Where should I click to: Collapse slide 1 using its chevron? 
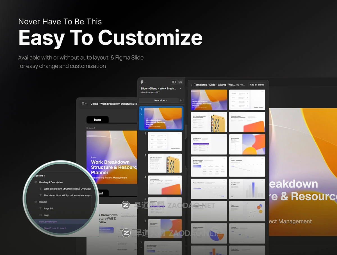pyautogui.click(x=141, y=114)
